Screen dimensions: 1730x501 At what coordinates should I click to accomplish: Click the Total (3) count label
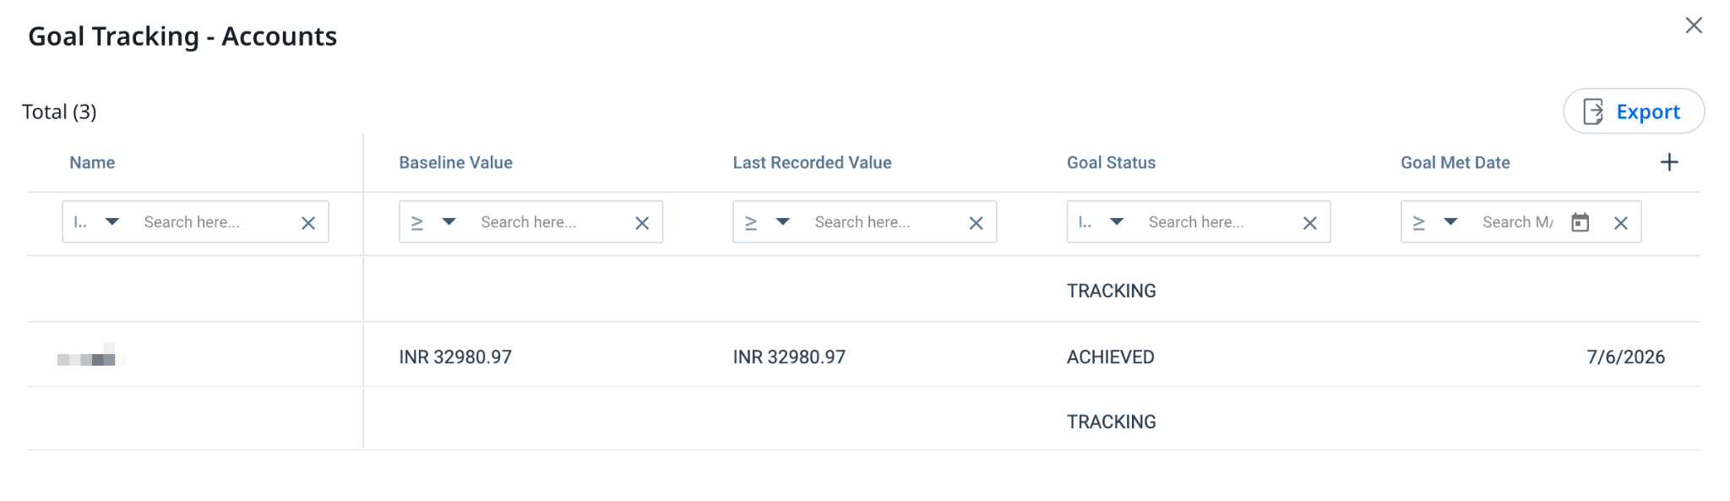(59, 112)
